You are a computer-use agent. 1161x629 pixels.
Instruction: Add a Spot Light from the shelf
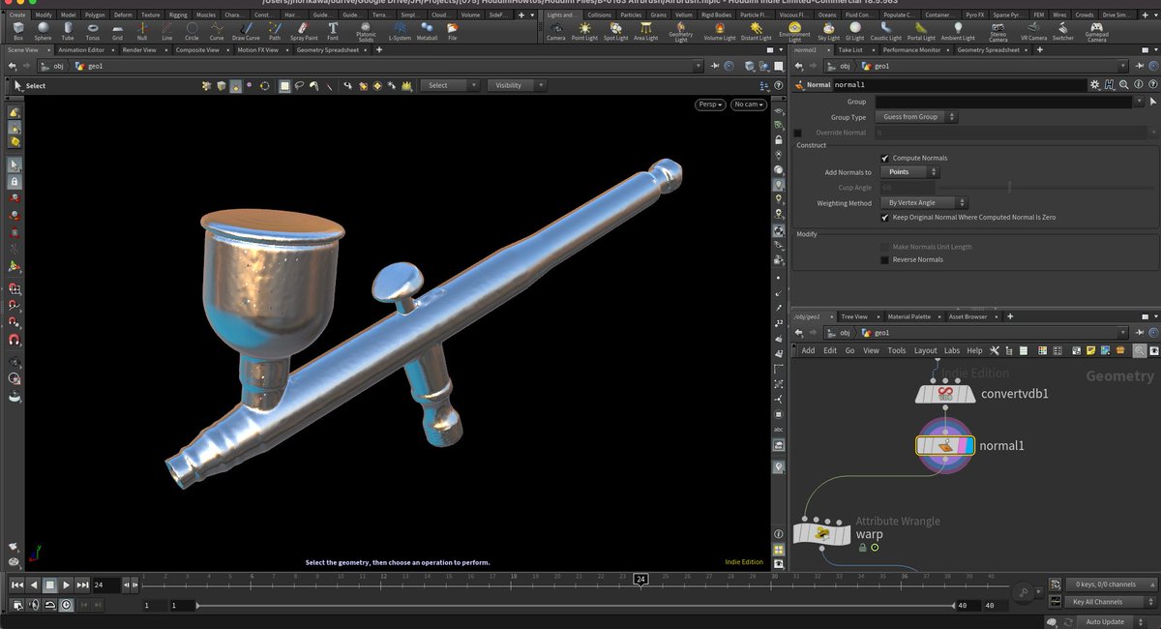pos(615,31)
